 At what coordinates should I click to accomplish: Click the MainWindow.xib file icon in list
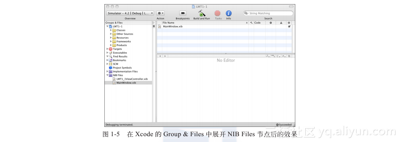tap(160, 26)
